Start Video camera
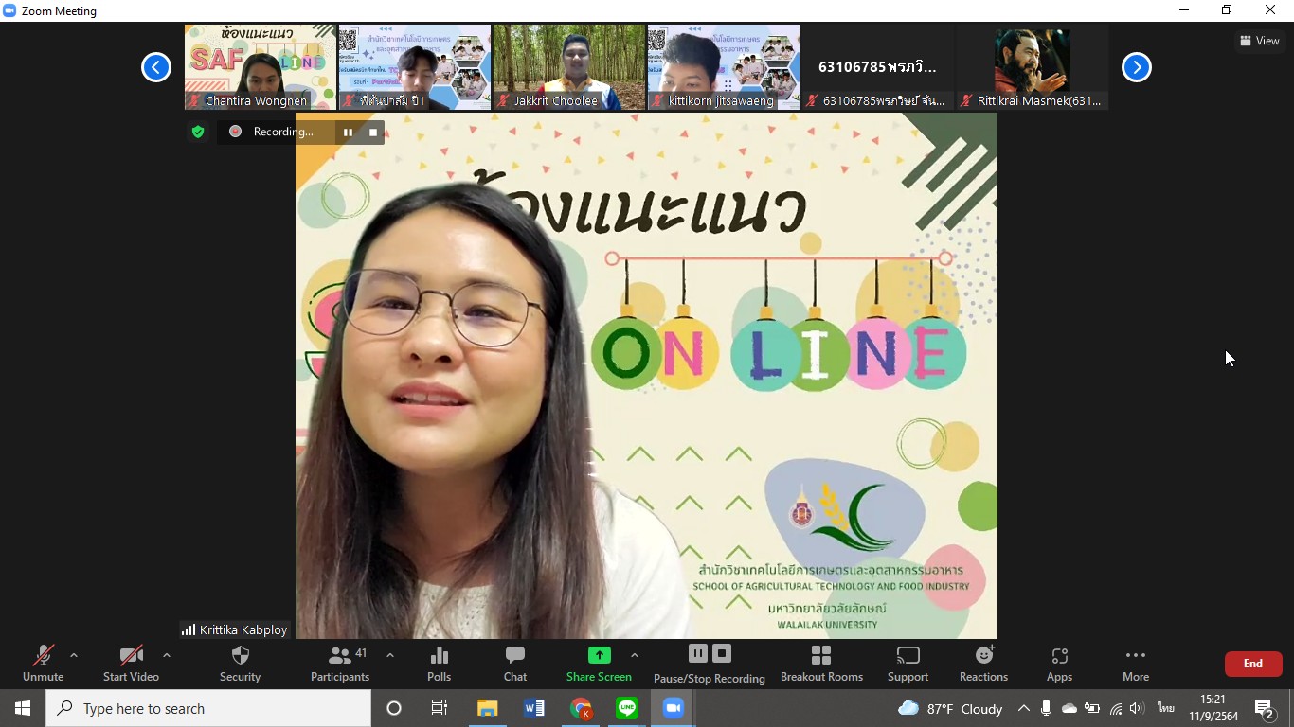Image resolution: width=1294 pixels, height=727 pixels. 131,663
